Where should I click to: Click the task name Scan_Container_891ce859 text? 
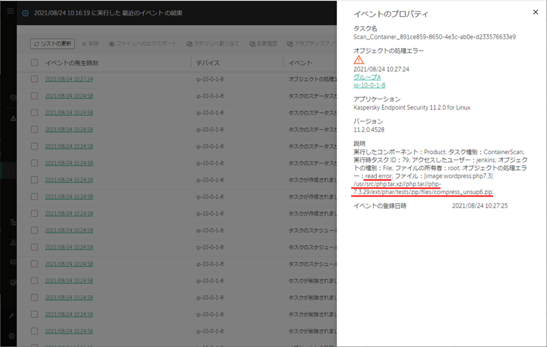435,37
